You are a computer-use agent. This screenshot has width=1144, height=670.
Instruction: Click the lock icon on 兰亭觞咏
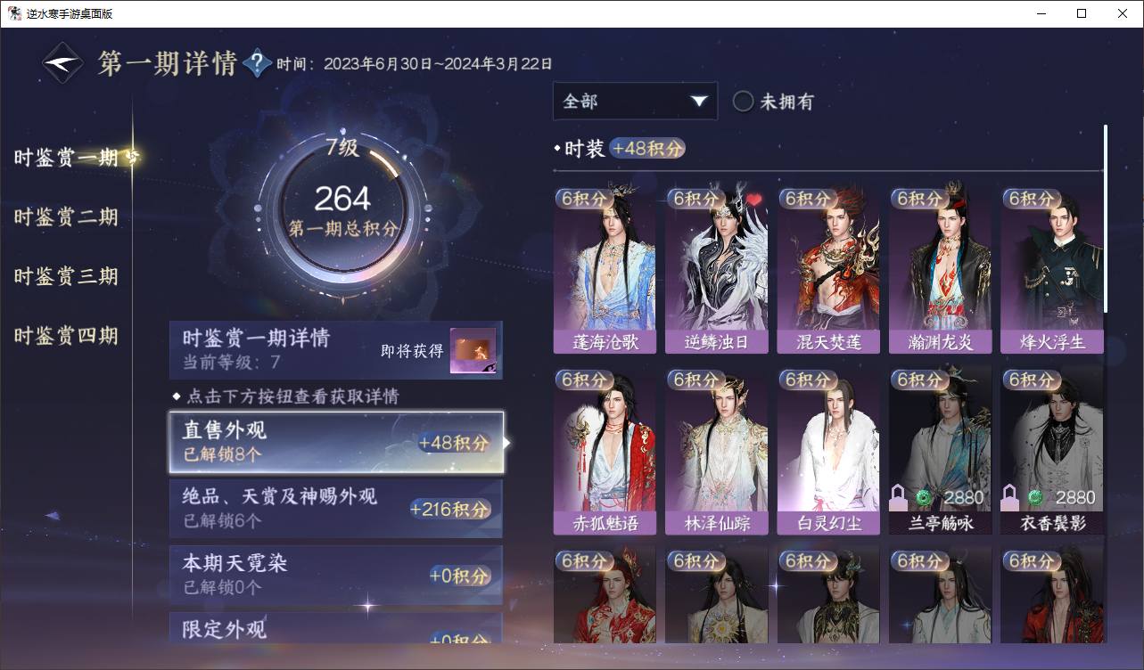point(899,497)
